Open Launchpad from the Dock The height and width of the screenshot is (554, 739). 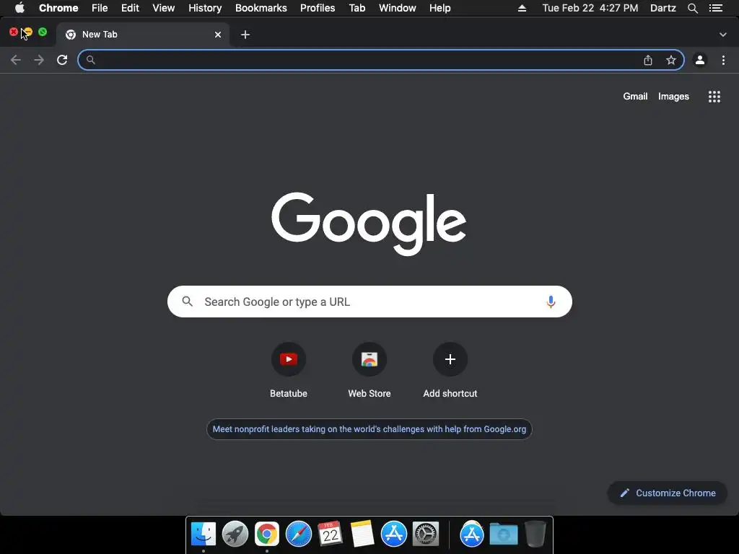coord(235,535)
